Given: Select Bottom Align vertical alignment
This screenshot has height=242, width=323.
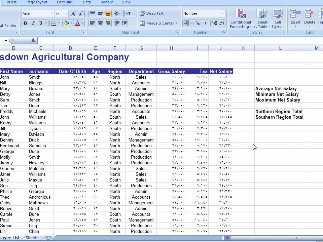Looking at the screenshot, I should pos(108,13).
